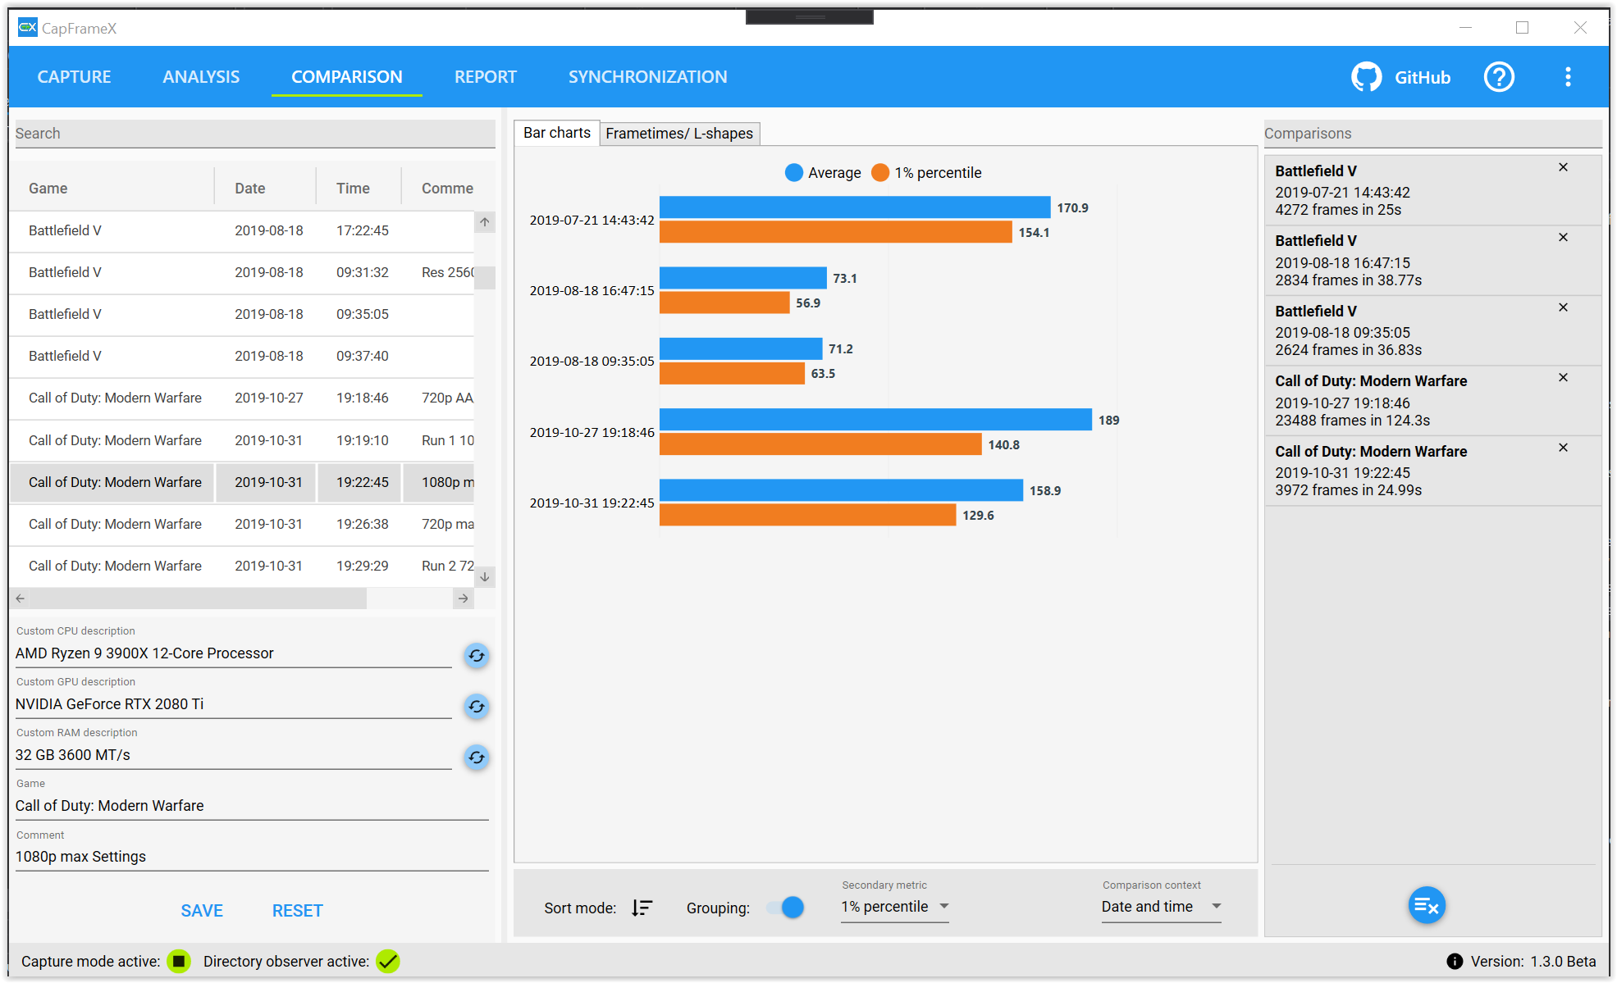Click refresh icon beside GPU description
1617x983 pixels.
pos(476,707)
